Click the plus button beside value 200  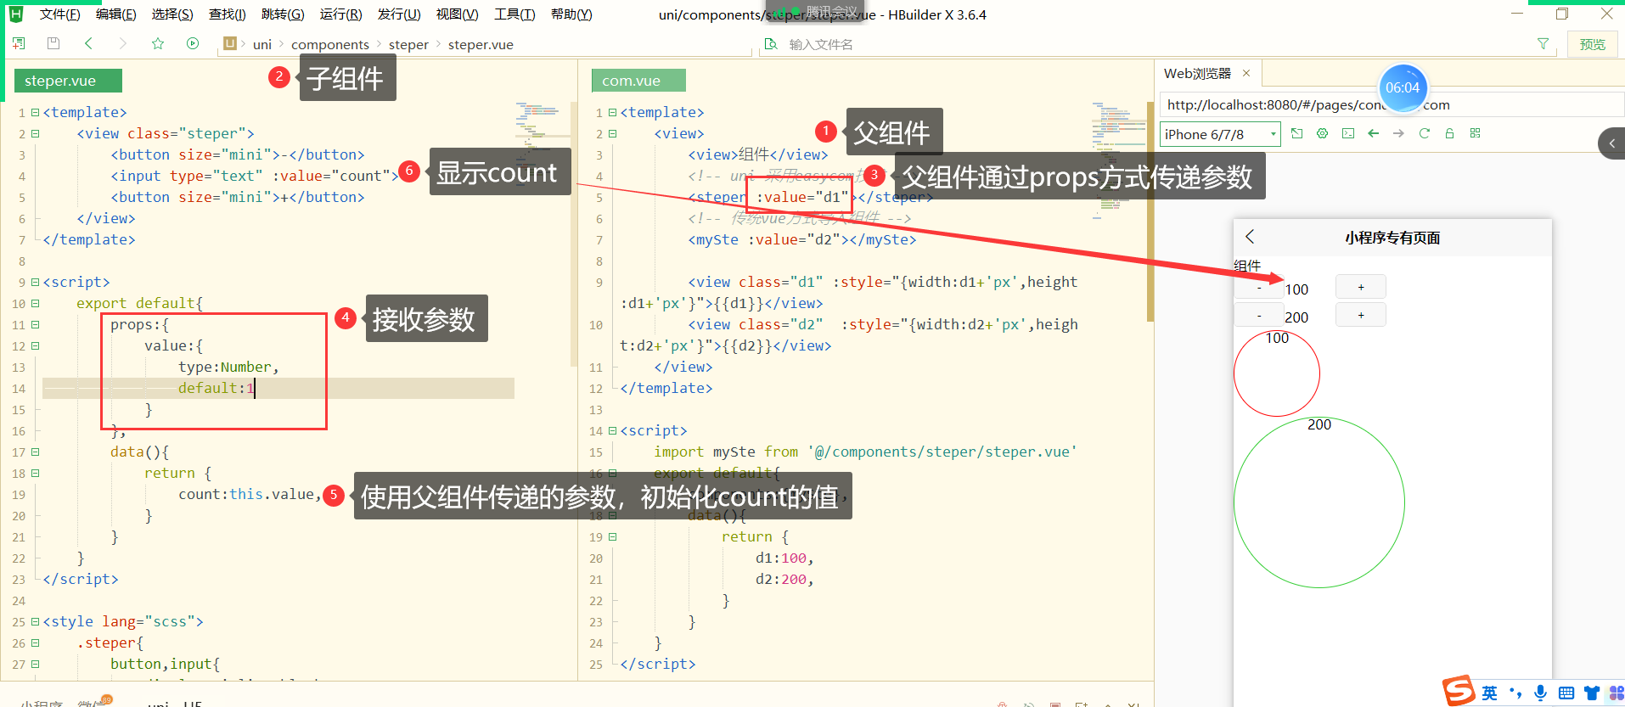click(x=1361, y=315)
